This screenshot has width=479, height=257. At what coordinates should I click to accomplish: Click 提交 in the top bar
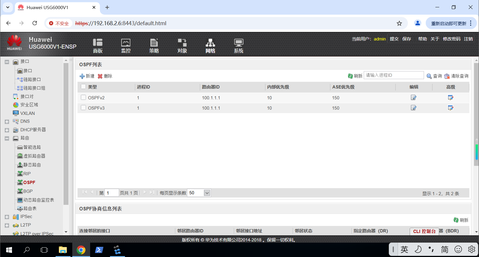(x=394, y=39)
